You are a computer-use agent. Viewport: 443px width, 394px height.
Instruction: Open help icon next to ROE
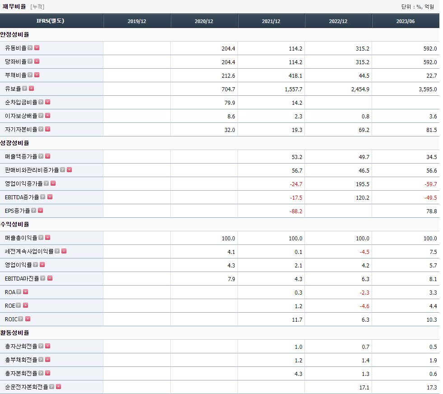(19, 305)
